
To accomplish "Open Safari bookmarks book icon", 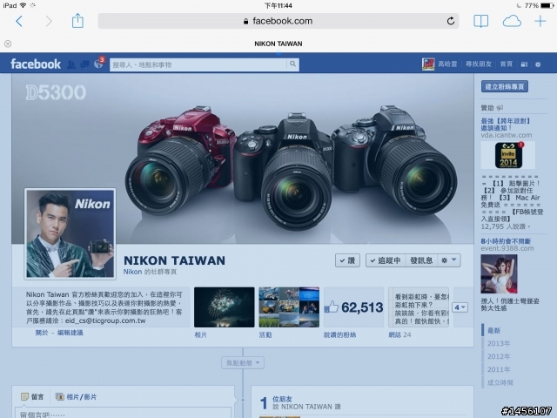I will pos(480,21).
